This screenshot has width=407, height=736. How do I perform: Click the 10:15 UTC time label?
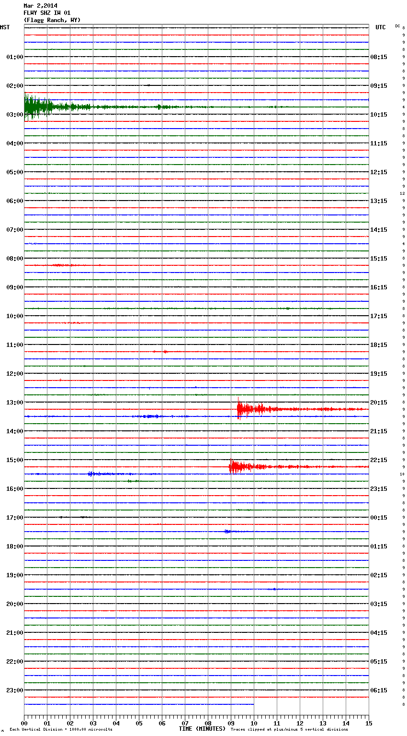pos(379,115)
